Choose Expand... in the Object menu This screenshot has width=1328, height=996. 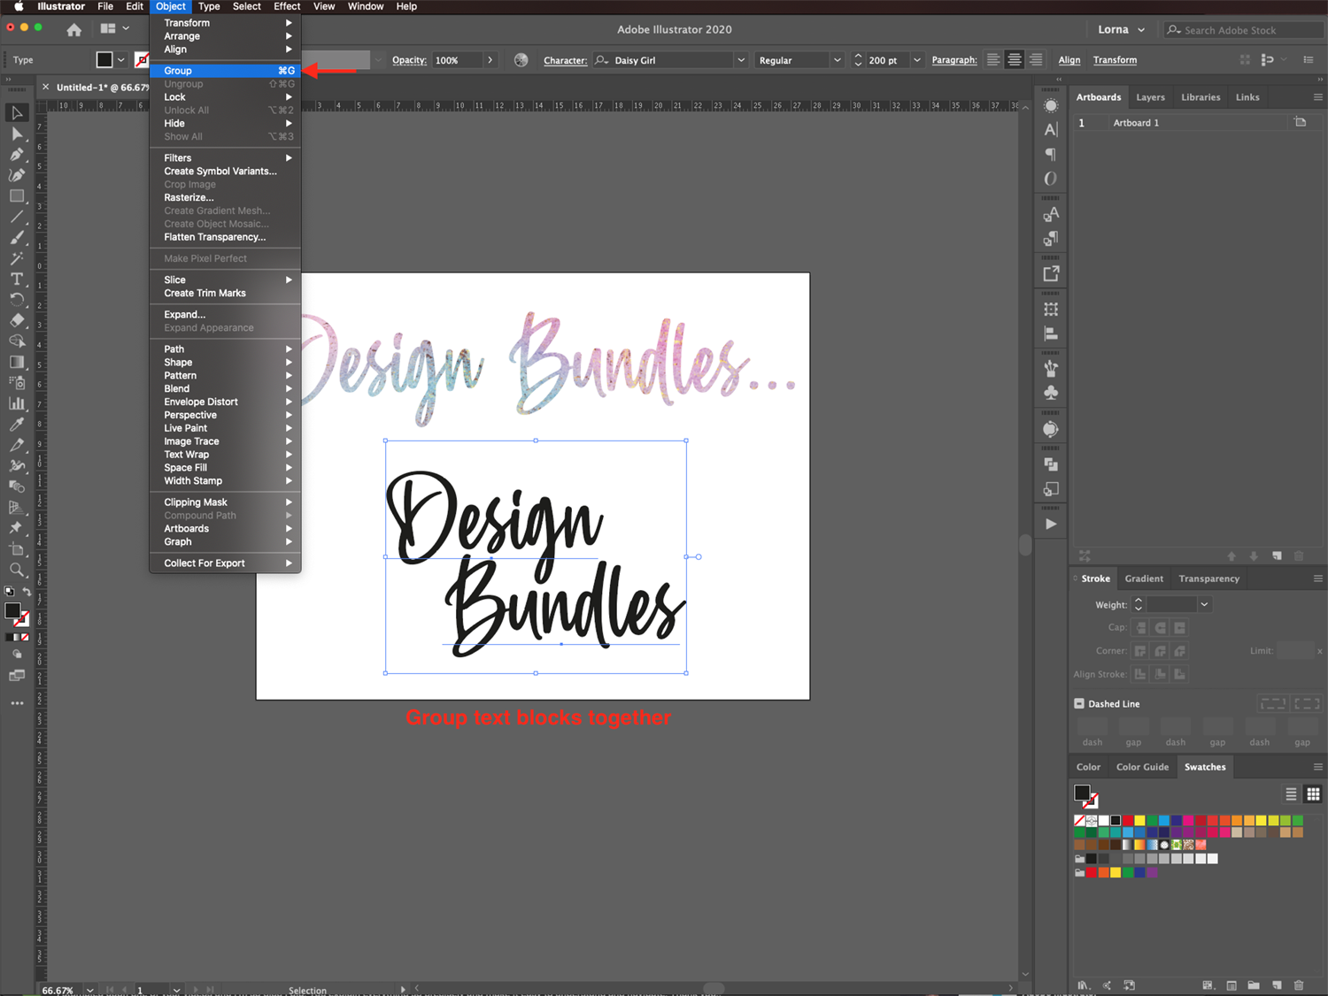226,315
